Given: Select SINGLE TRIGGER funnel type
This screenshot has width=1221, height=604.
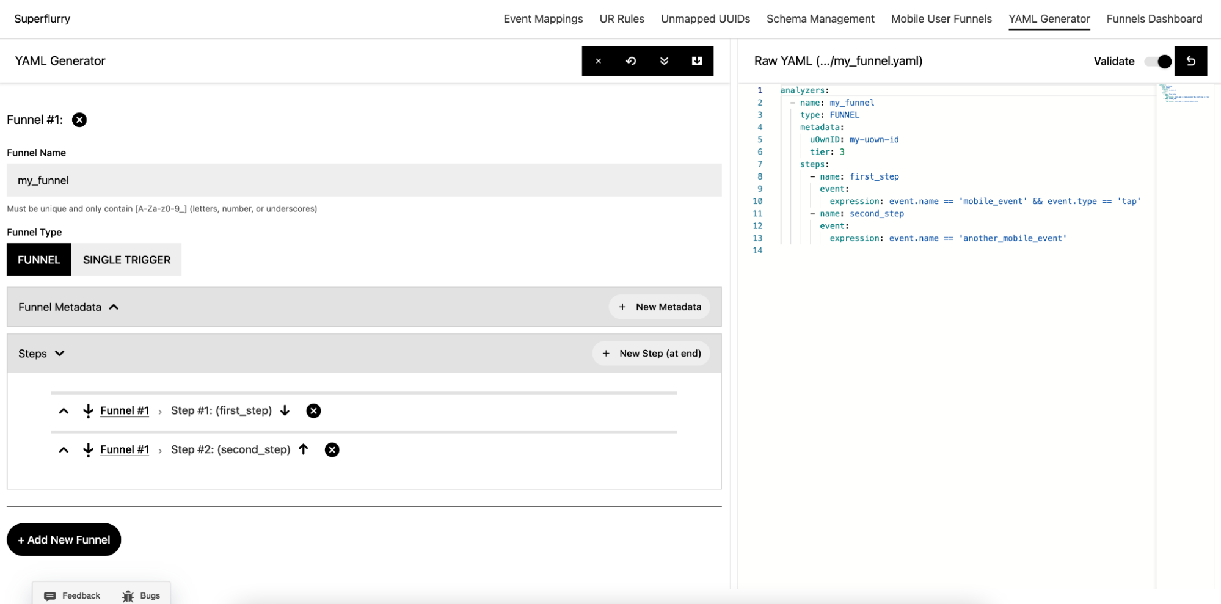Looking at the screenshot, I should point(126,260).
